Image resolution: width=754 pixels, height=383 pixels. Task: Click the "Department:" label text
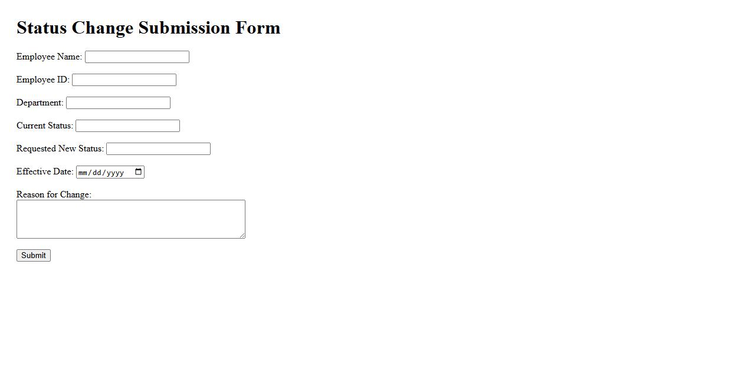coord(40,103)
